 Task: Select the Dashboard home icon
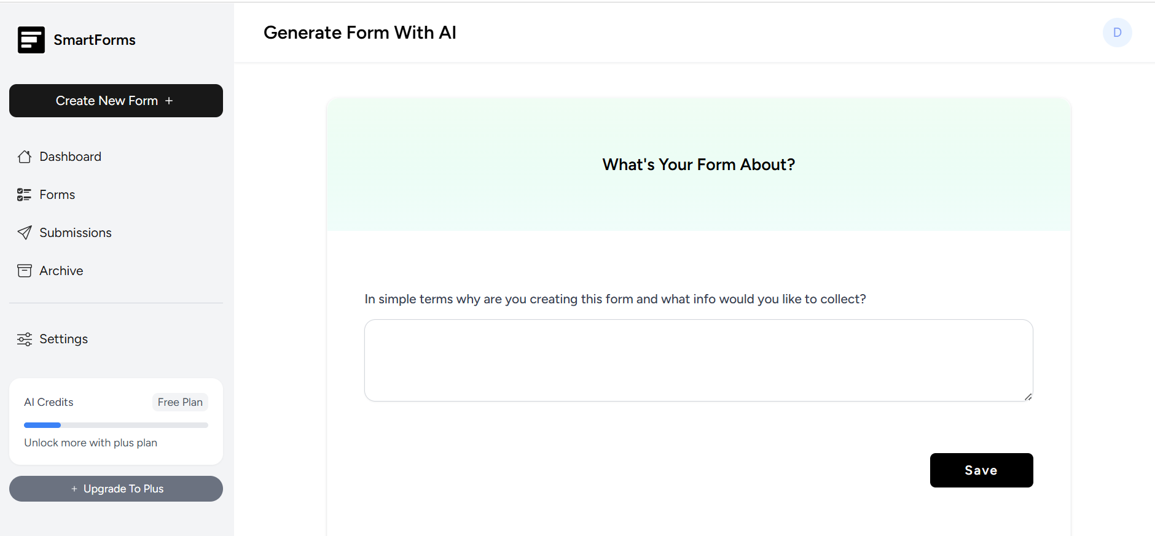tap(25, 157)
